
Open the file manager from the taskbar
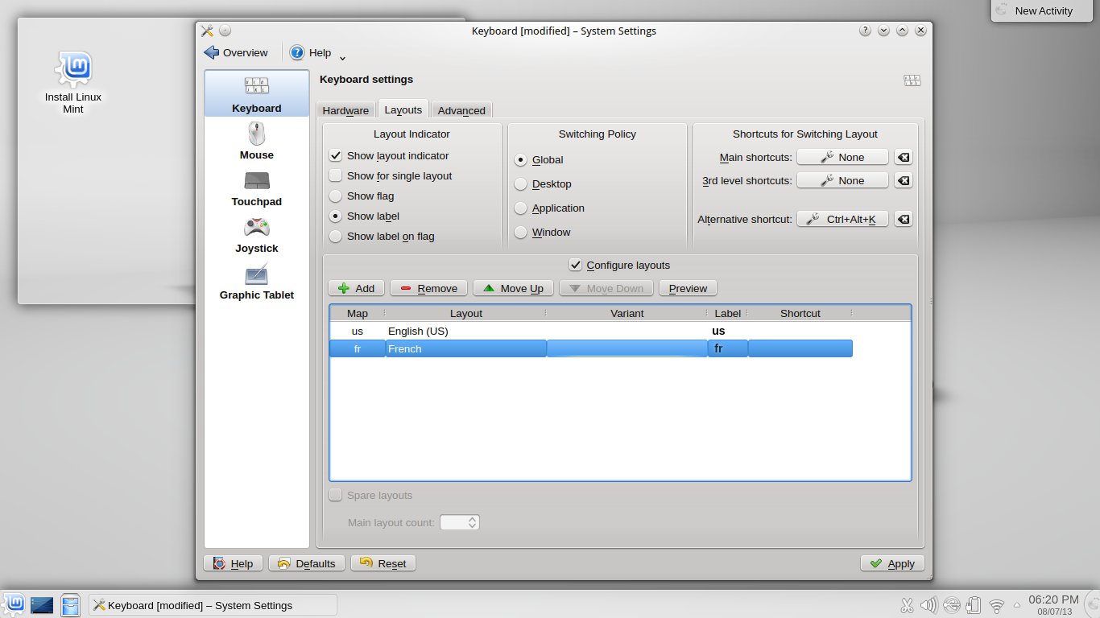tap(71, 604)
